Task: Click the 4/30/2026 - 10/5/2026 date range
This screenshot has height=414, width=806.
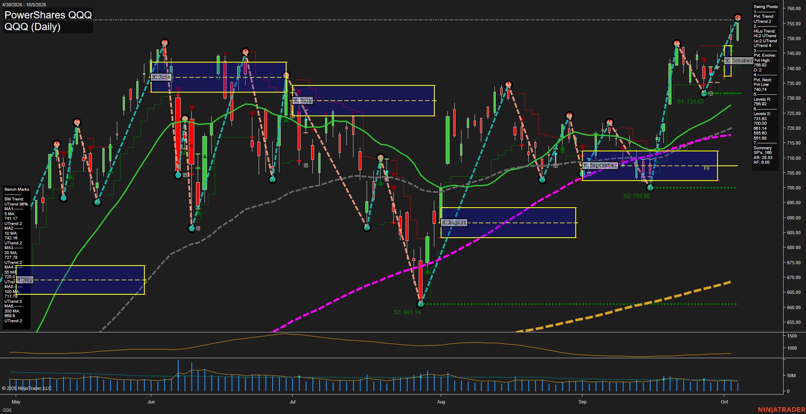Action: 24,5
